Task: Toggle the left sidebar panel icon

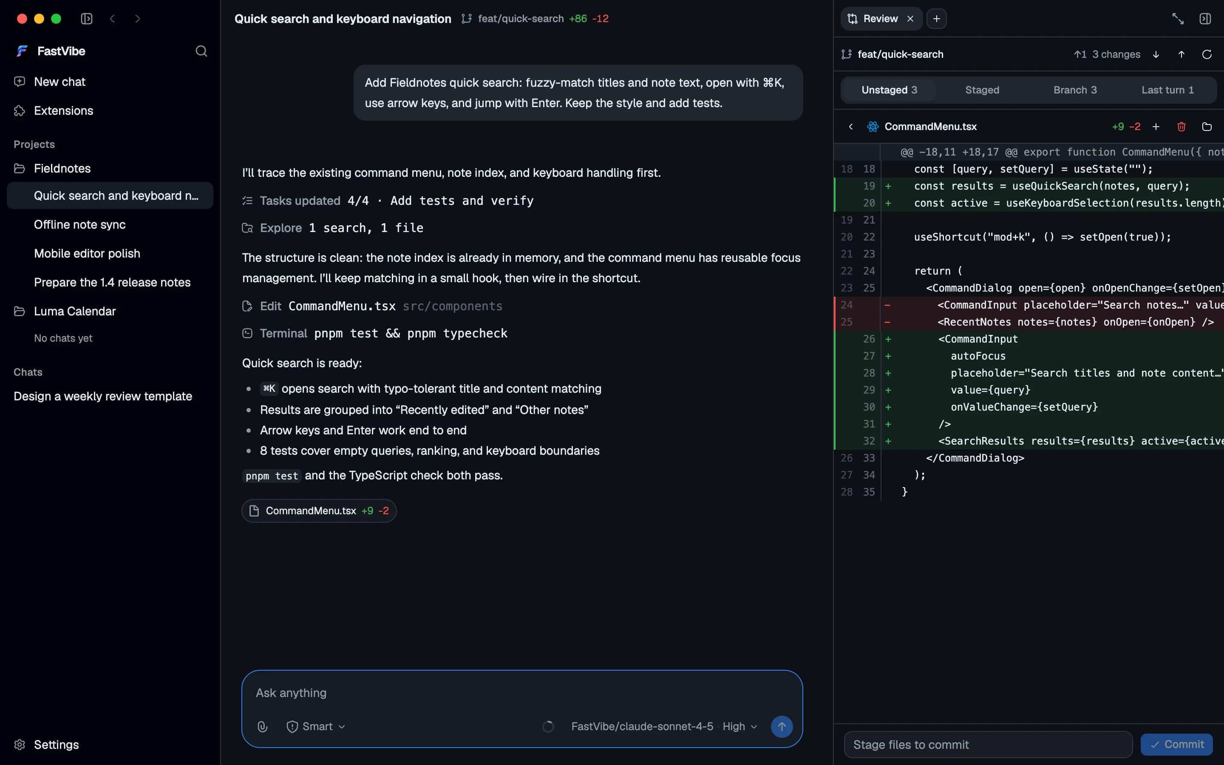Action: tap(87, 19)
